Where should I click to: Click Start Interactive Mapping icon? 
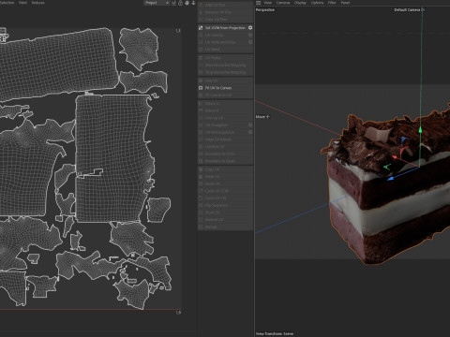(201, 66)
